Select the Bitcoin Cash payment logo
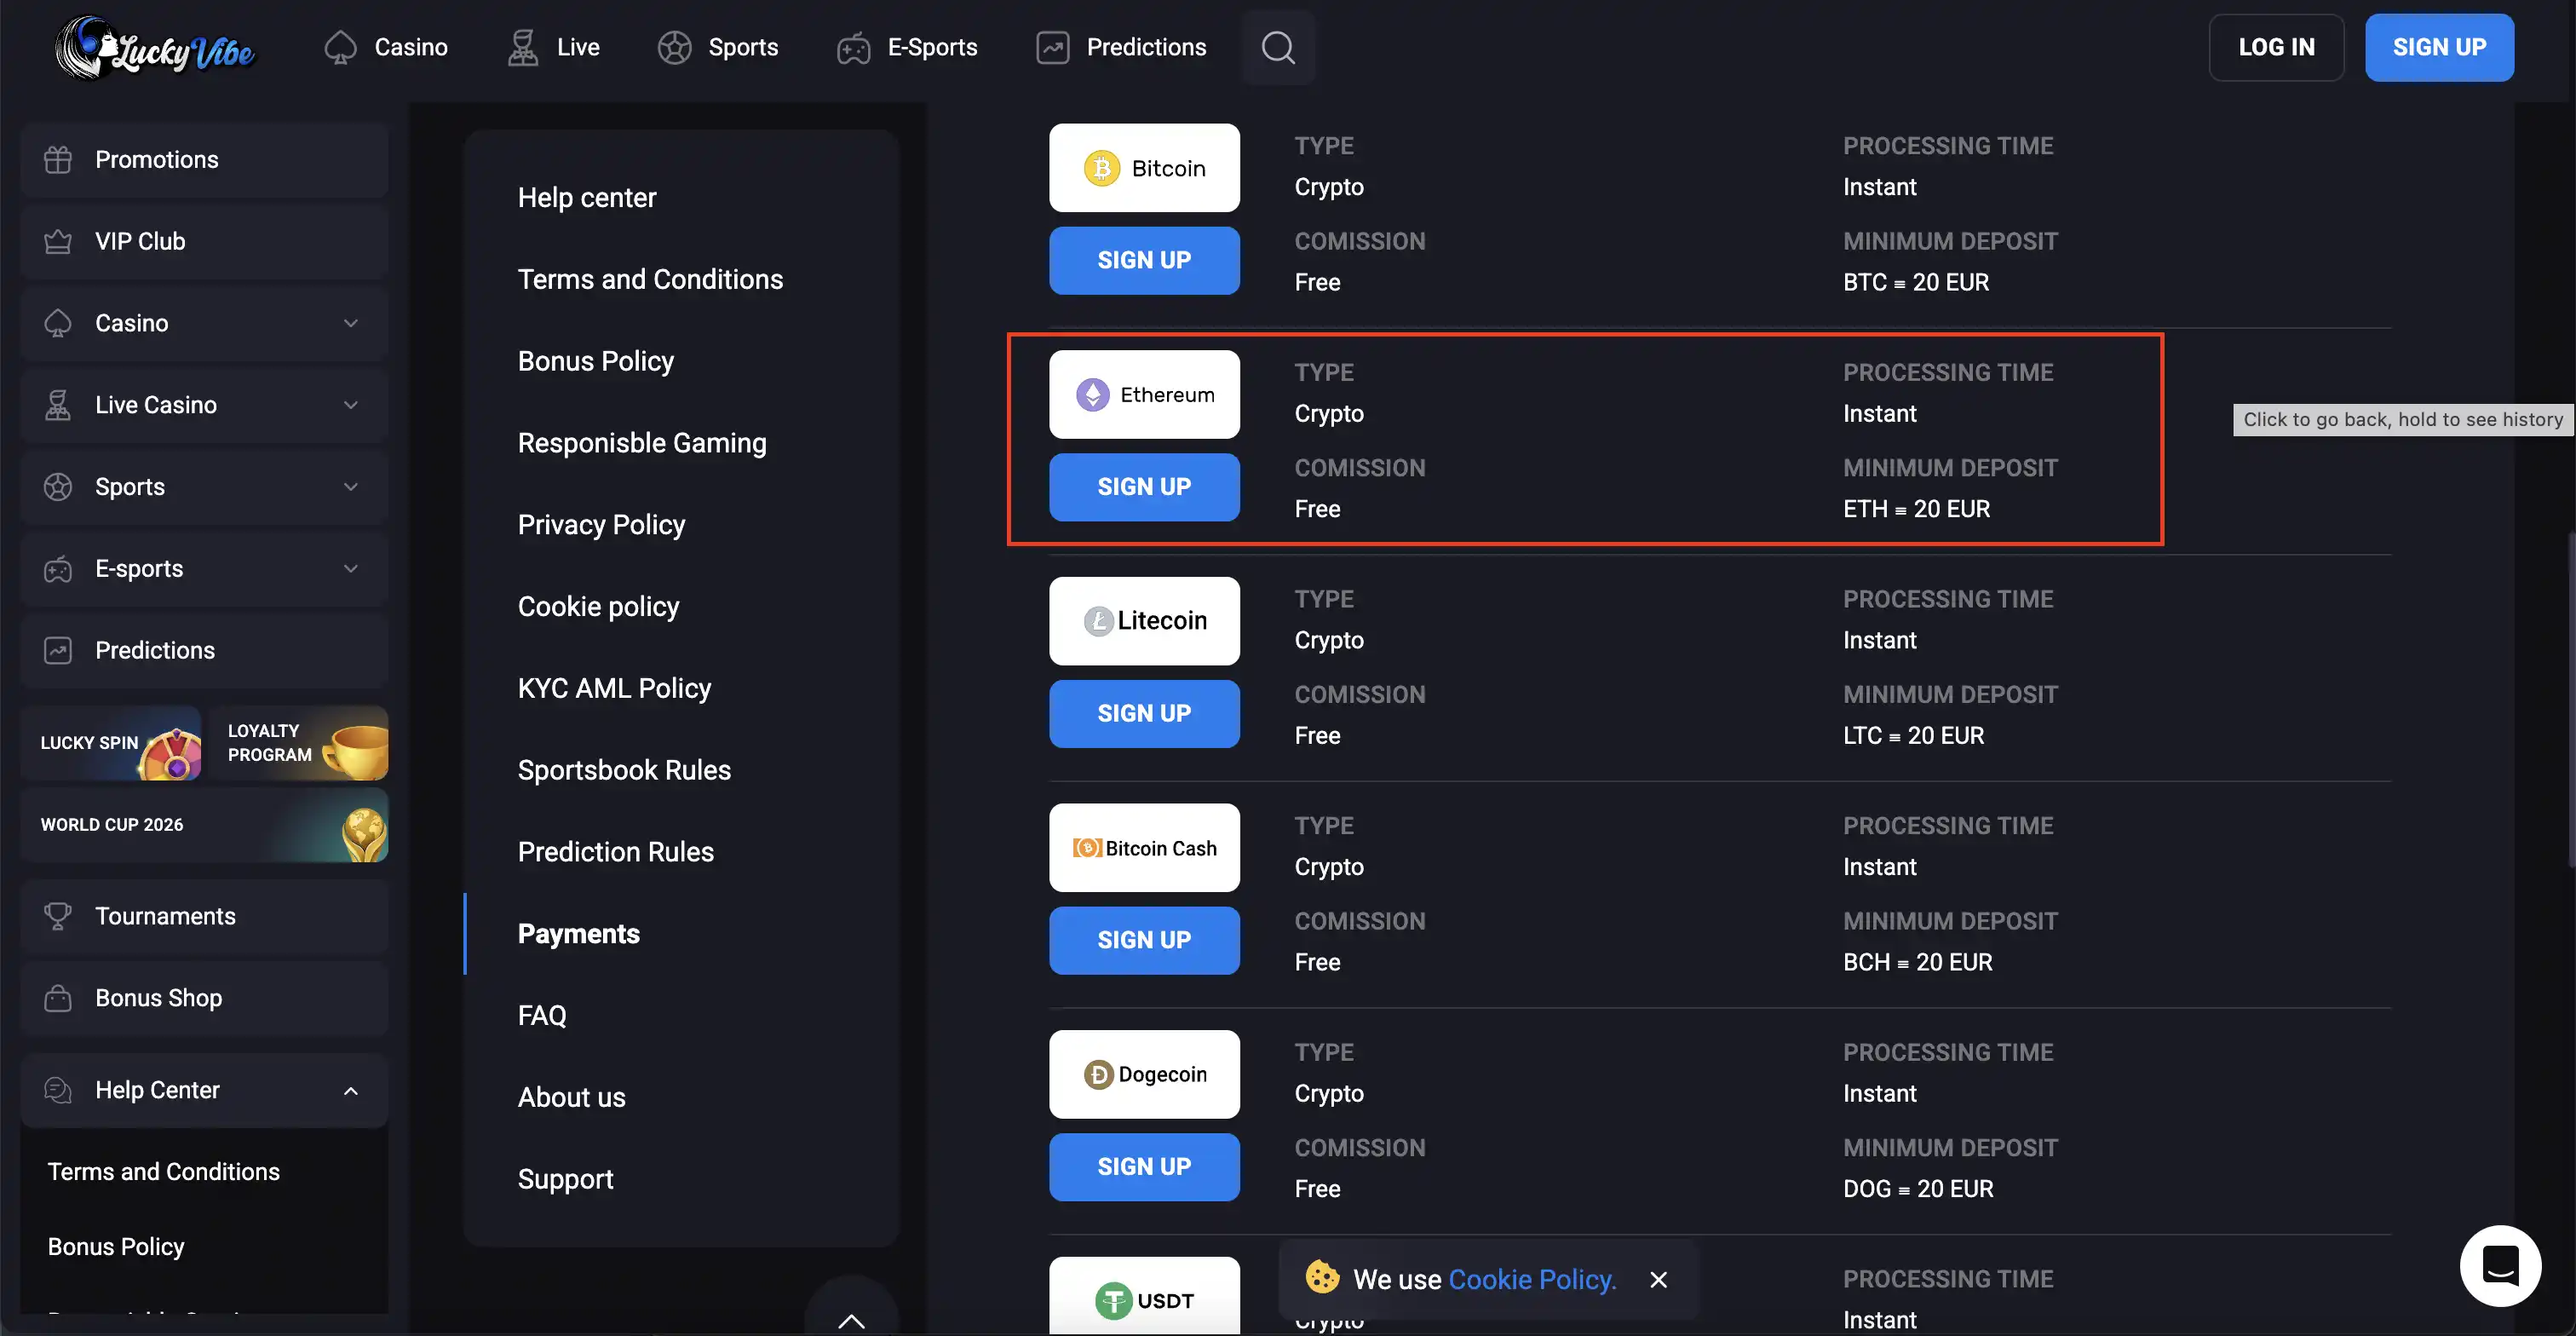Screen dimensions: 2576x1336 pyautogui.click(x=1144, y=848)
